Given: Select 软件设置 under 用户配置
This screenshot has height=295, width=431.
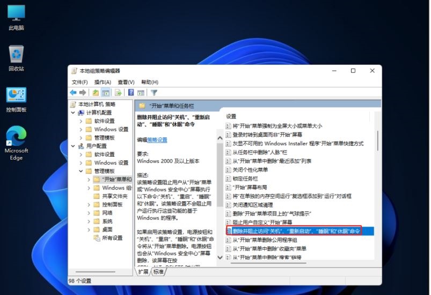Looking at the screenshot, I should (105, 154).
